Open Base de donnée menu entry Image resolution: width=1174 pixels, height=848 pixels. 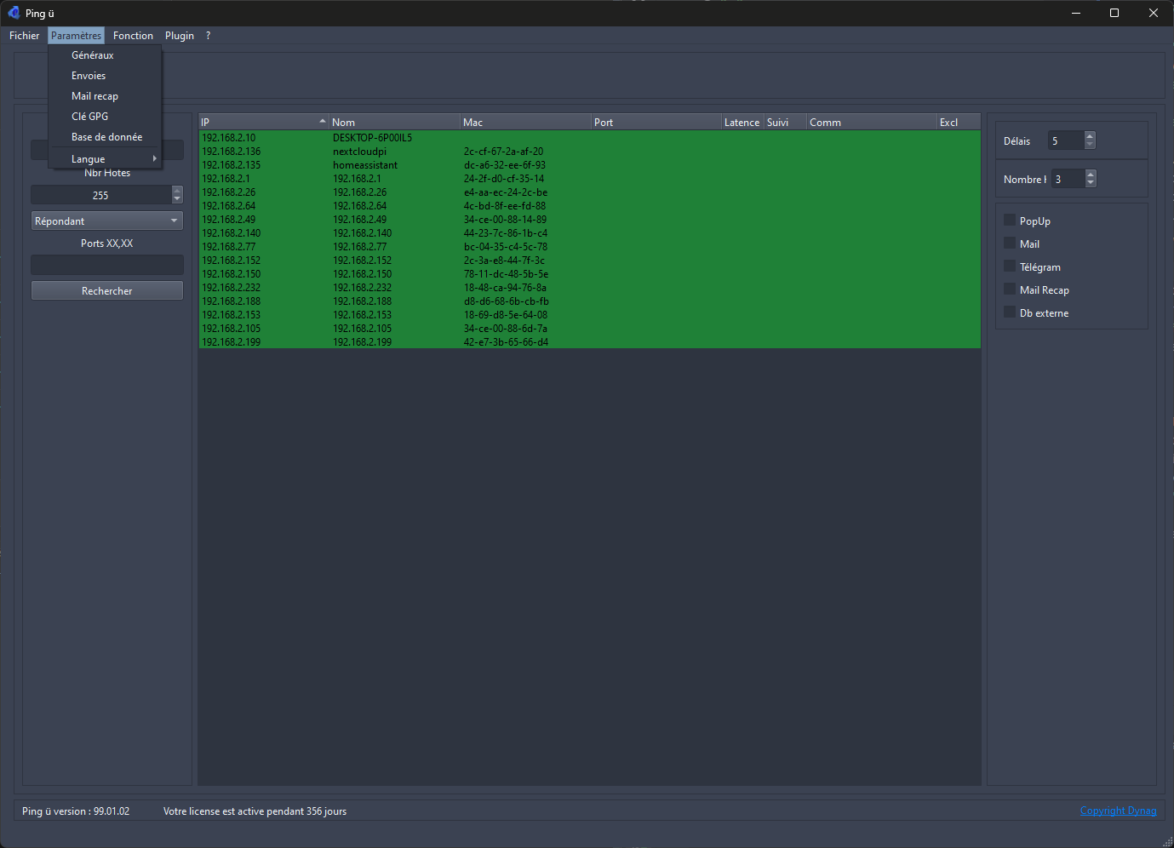pyautogui.click(x=105, y=137)
